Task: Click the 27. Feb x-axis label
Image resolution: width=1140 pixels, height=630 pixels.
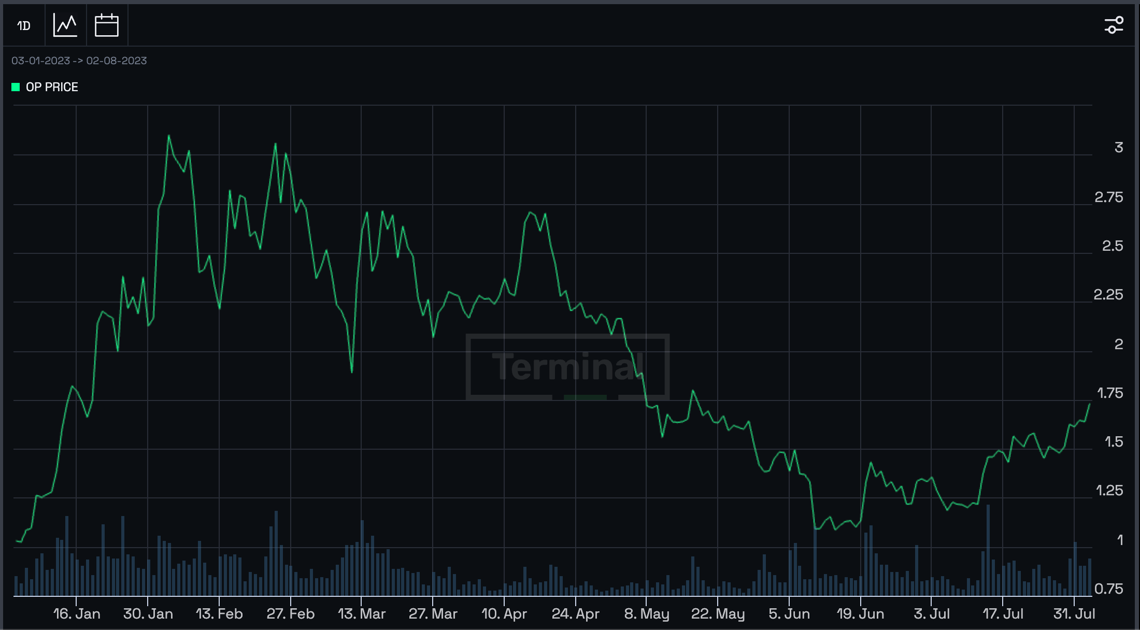Action: (x=291, y=614)
